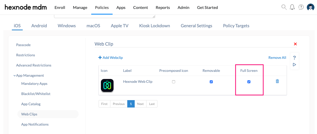Image resolution: width=317 pixels, height=134 pixels.
Task: Uncheck the Removable checkbox
Action: coord(211,82)
